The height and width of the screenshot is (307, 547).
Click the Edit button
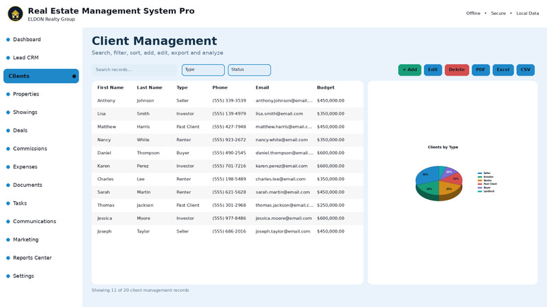(433, 70)
